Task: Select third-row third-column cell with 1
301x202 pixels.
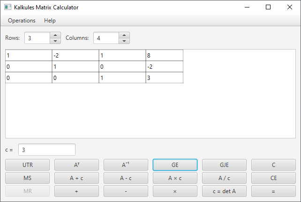Action: click(x=122, y=78)
